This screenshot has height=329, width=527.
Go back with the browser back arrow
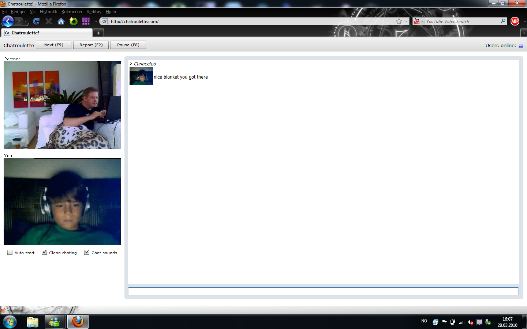point(8,21)
